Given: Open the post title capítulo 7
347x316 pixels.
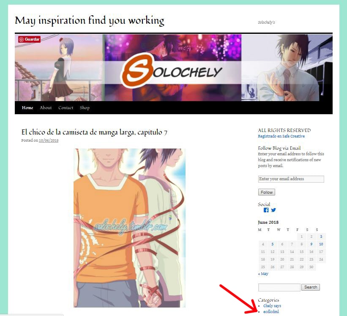Looking at the screenshot, I should click(x=94, y=132).
